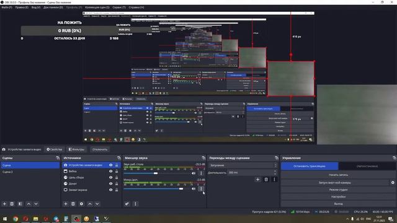Toggle lock on Донат source

tap(117, 183)
